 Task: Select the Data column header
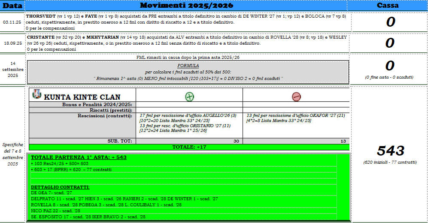pos(12,5)
